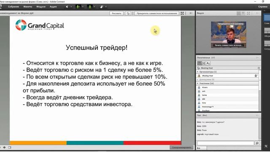Viewport: 270px width, 152px height.
Task: Select the Все chat tab
Action: [202, 148]
